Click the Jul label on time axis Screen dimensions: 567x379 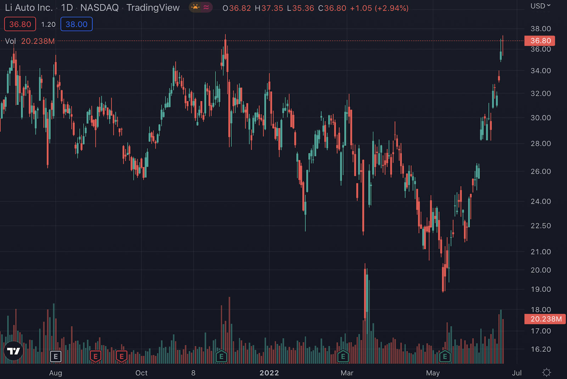(x=517, y=373)
